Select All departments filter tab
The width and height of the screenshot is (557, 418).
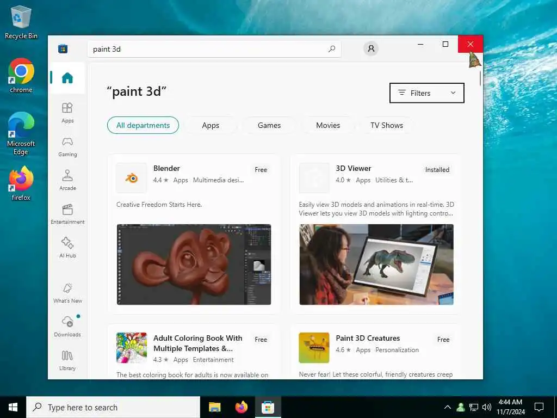[x=143, y=125]
